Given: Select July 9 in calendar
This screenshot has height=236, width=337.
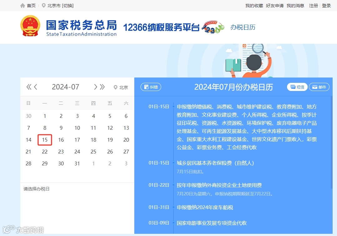Looking at the screenshot, I should click(61, 128).
